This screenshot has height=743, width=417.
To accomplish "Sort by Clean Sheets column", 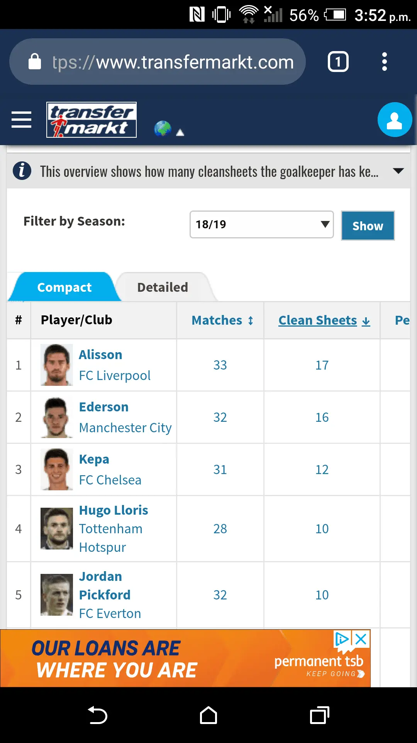I will 324,320.
